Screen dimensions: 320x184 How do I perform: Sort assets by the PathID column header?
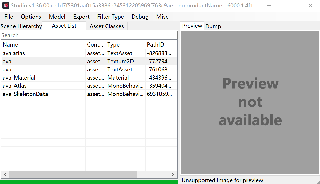[160, 45]
